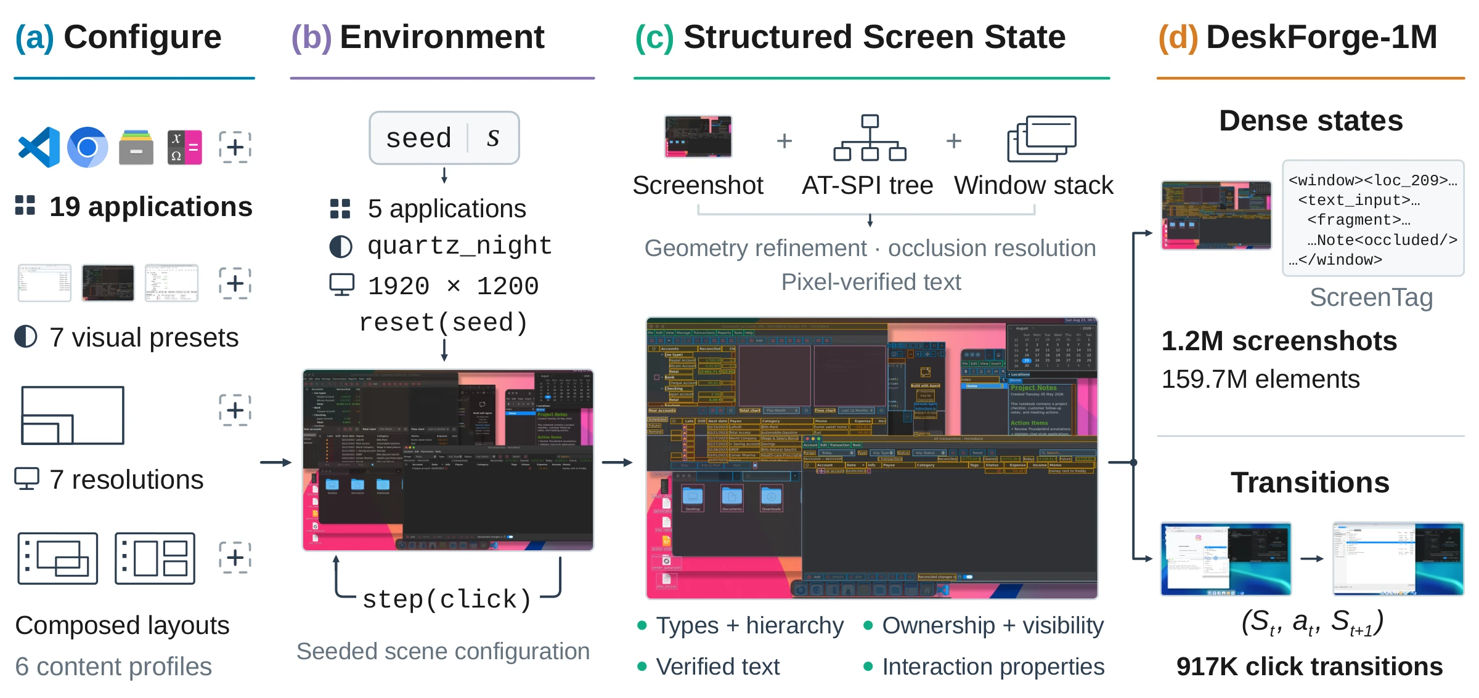
Task: Click the Reset button in panel (c) All transactions window
Action: tap(977, 453)
